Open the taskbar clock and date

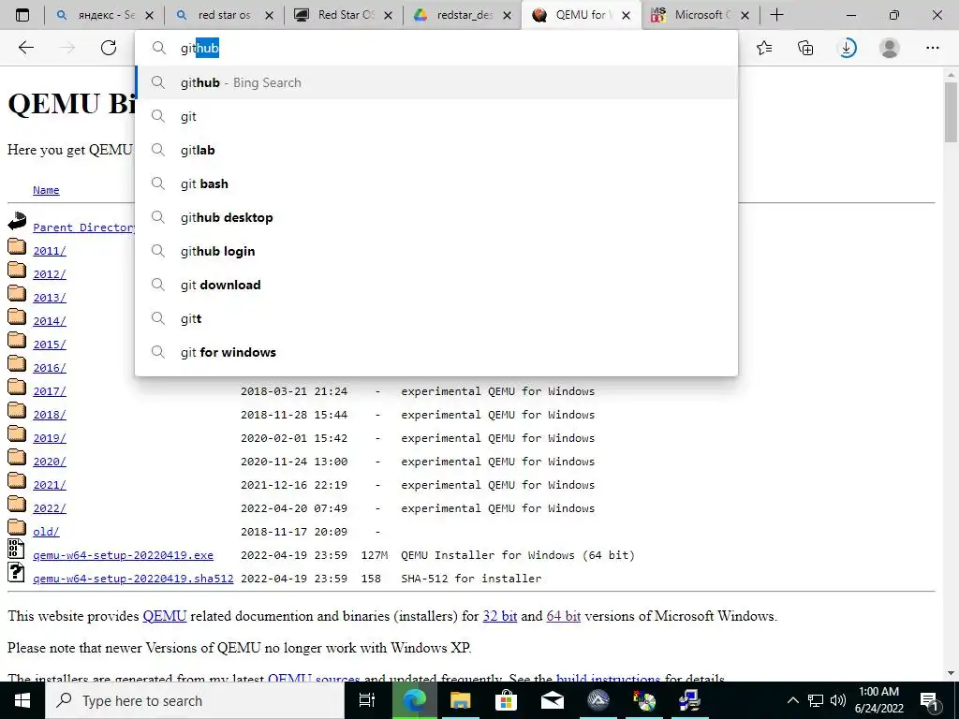click(878, 700)
